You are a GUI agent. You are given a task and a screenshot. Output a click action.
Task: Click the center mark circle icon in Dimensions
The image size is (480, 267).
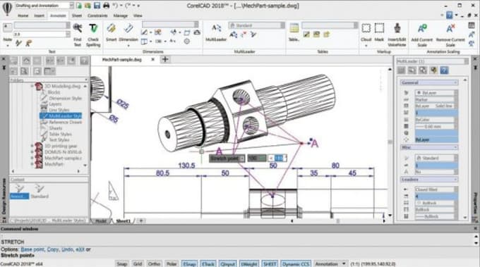[x=187, y=41]
